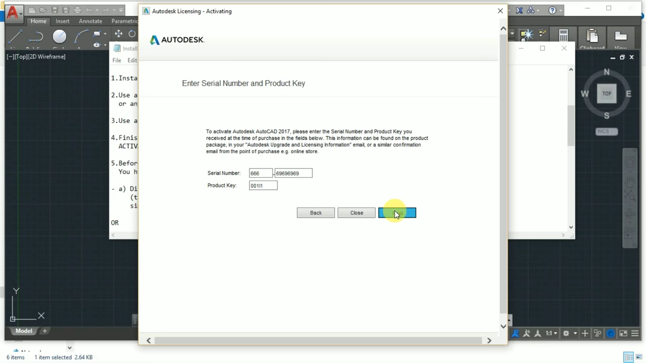The width and height of the screenshot is (646, 363).
Task: Click the Save As icon in Quick Access
Action: click(x=66, y=10)
